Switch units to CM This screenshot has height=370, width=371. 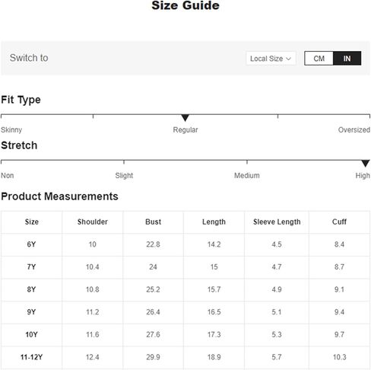pos(319,59)
